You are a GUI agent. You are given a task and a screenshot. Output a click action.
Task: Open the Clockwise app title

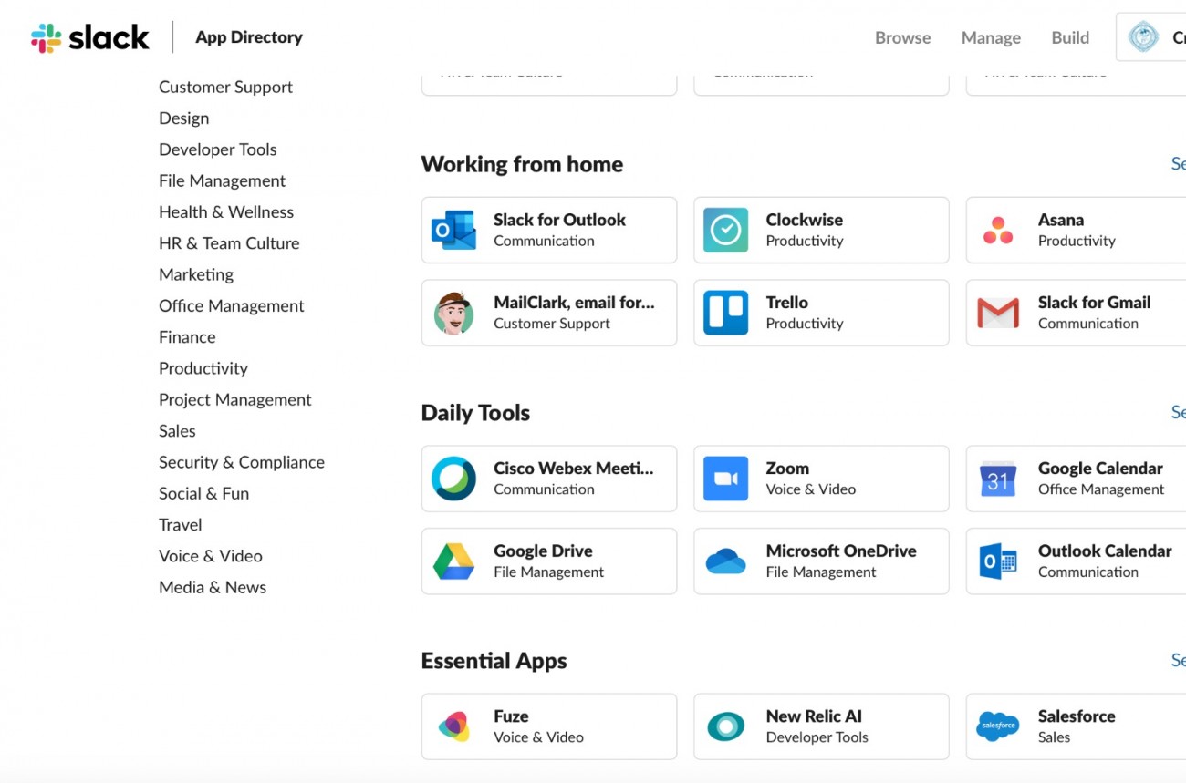(x=804, y=220)
